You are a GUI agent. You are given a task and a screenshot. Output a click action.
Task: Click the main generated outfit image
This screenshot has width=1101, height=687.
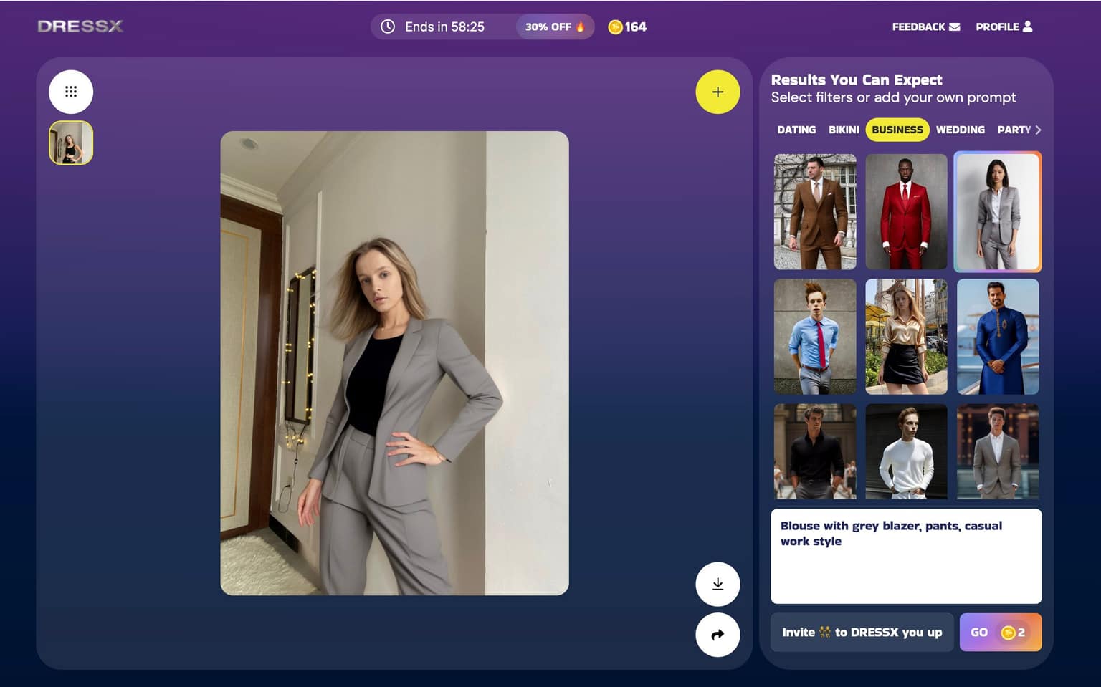click(394, 363)
